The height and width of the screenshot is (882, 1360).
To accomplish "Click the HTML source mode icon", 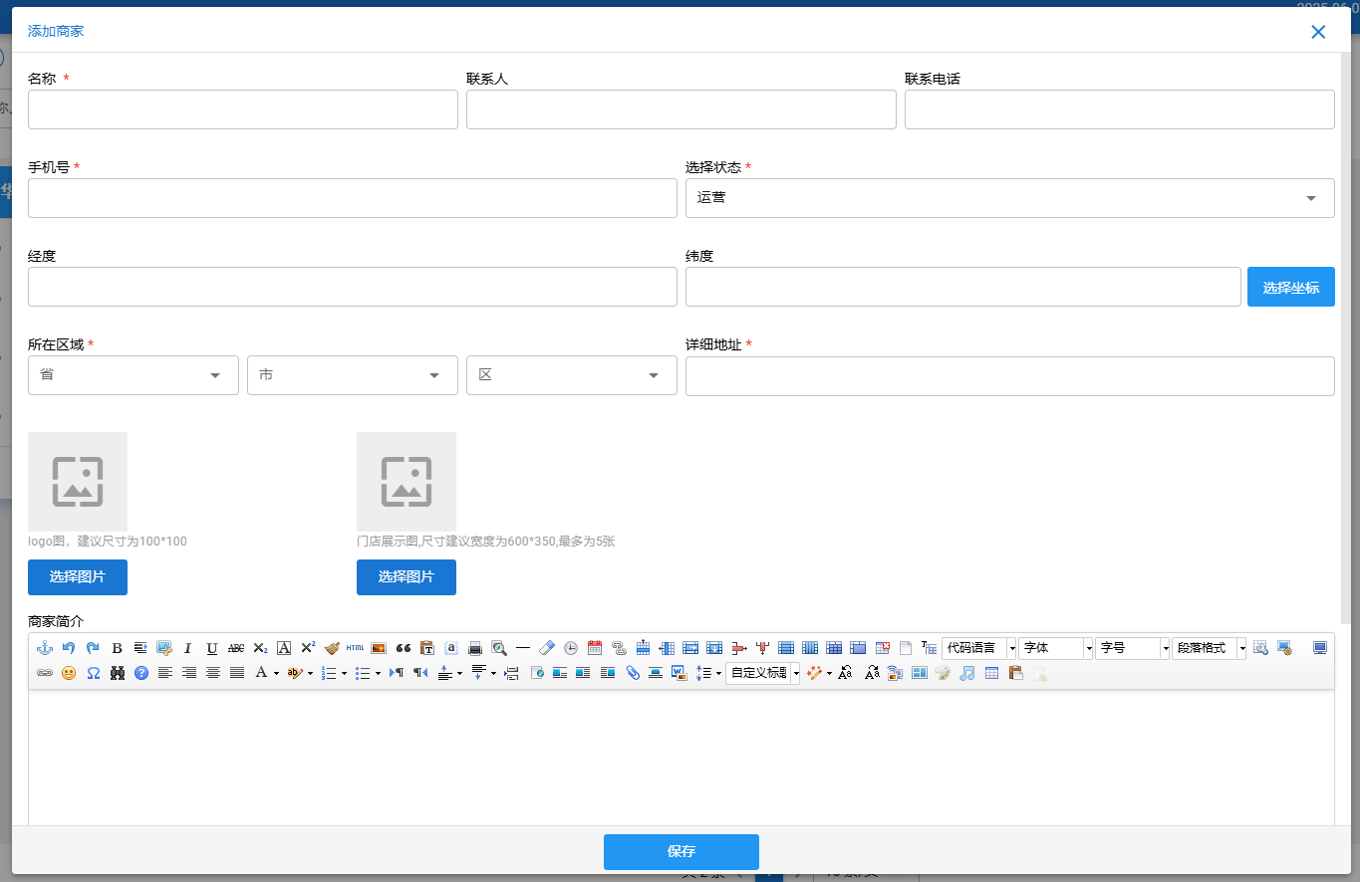I will pyautogui.click(x=356, y=648).
